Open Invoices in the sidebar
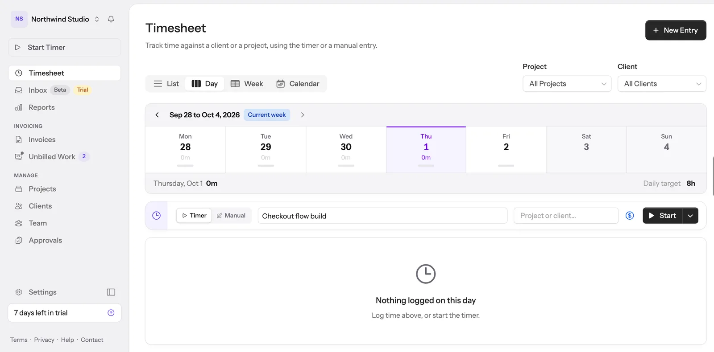Viewport: 714px width, 352px height. tap(65, 139)
